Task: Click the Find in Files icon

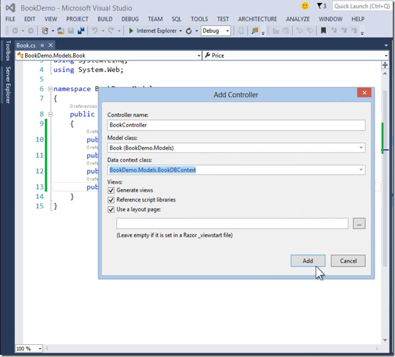Action: point(254,31)
